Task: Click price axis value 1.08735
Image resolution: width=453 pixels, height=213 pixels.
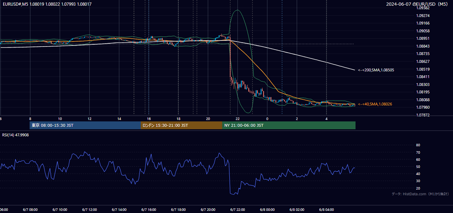Action: (x=423, y=54)
